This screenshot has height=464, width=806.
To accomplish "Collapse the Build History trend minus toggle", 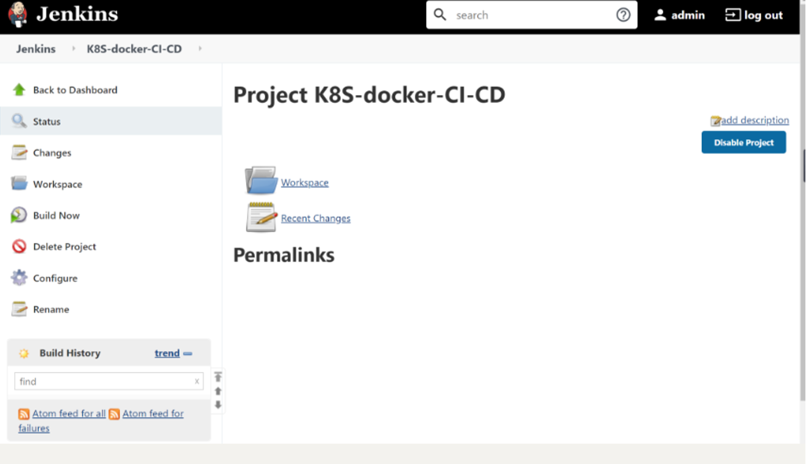I will coord(188,354).
